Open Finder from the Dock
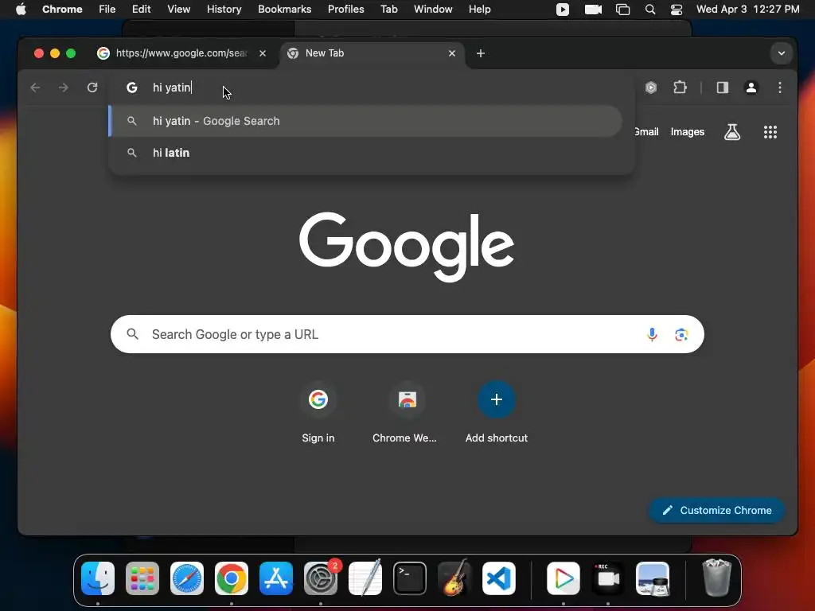This screenshot has width=815, height=611. pyautogui.click(x=98, y=578)
